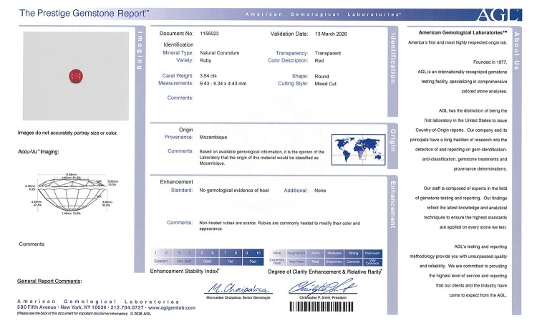Click the 'Founded in 1977,' text
Image resolution: width=537 pixels, height=326 pixels.
point(490,62)
